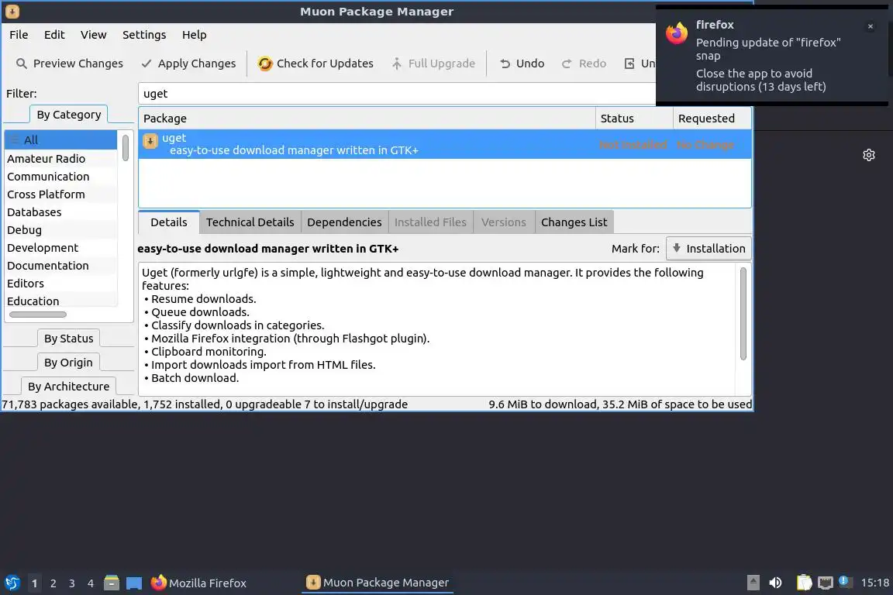Expand the By Architecture filter section
This screenshot has height=595, width=893.
tap(68, 386)
